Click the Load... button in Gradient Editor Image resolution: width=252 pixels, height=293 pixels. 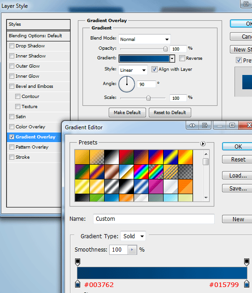point(238,175)
